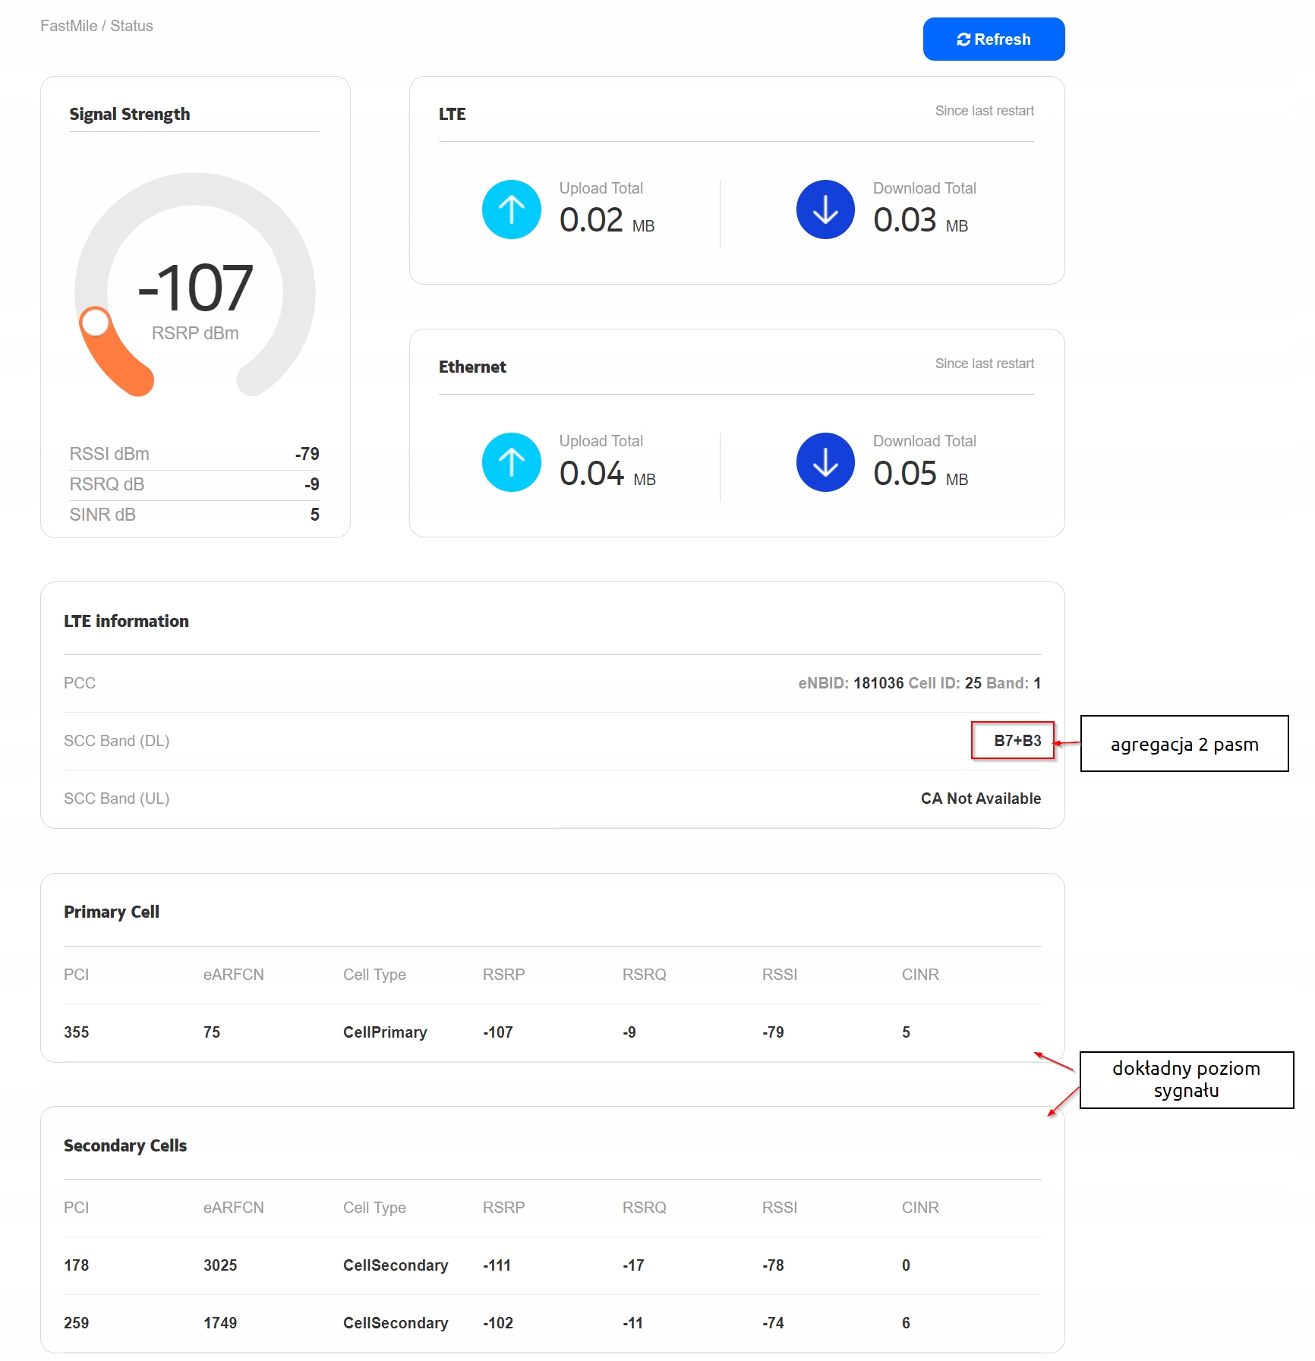
Task: Click the Ethernet download arrow icon
Action: click(825, 462)
